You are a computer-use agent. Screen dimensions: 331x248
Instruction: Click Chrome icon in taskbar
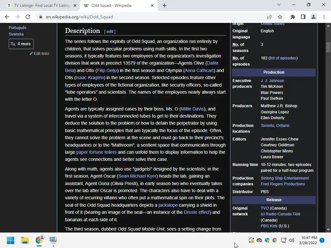pyautogui.click(x=39, y=240)
